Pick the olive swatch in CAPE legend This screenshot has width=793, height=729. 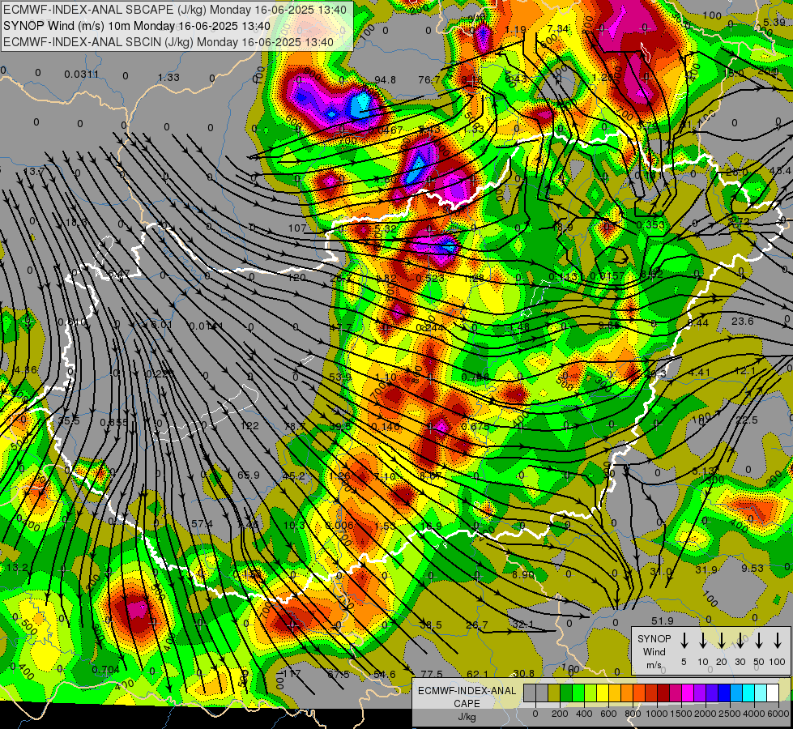[x=554, y=693]
